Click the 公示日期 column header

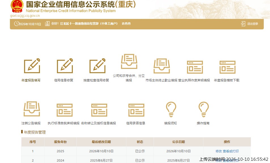pyautogui.click(x=178, y=142)
